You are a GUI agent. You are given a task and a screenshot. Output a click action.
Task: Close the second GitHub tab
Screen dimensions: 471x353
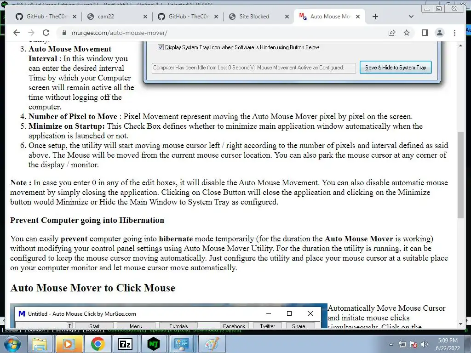coord(216,17)
